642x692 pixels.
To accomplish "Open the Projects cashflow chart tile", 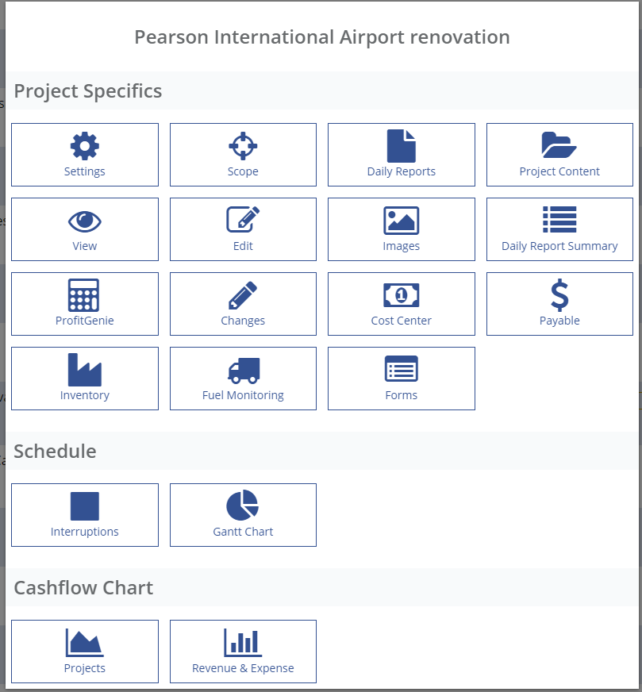I will coord(85,652).
